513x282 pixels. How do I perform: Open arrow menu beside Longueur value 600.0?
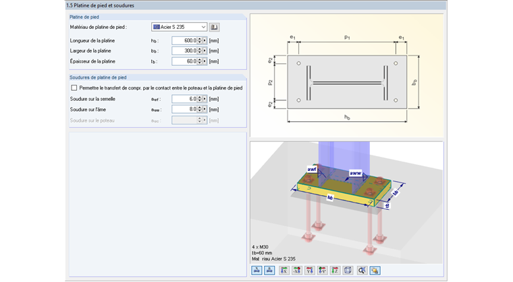click(205, 41)
